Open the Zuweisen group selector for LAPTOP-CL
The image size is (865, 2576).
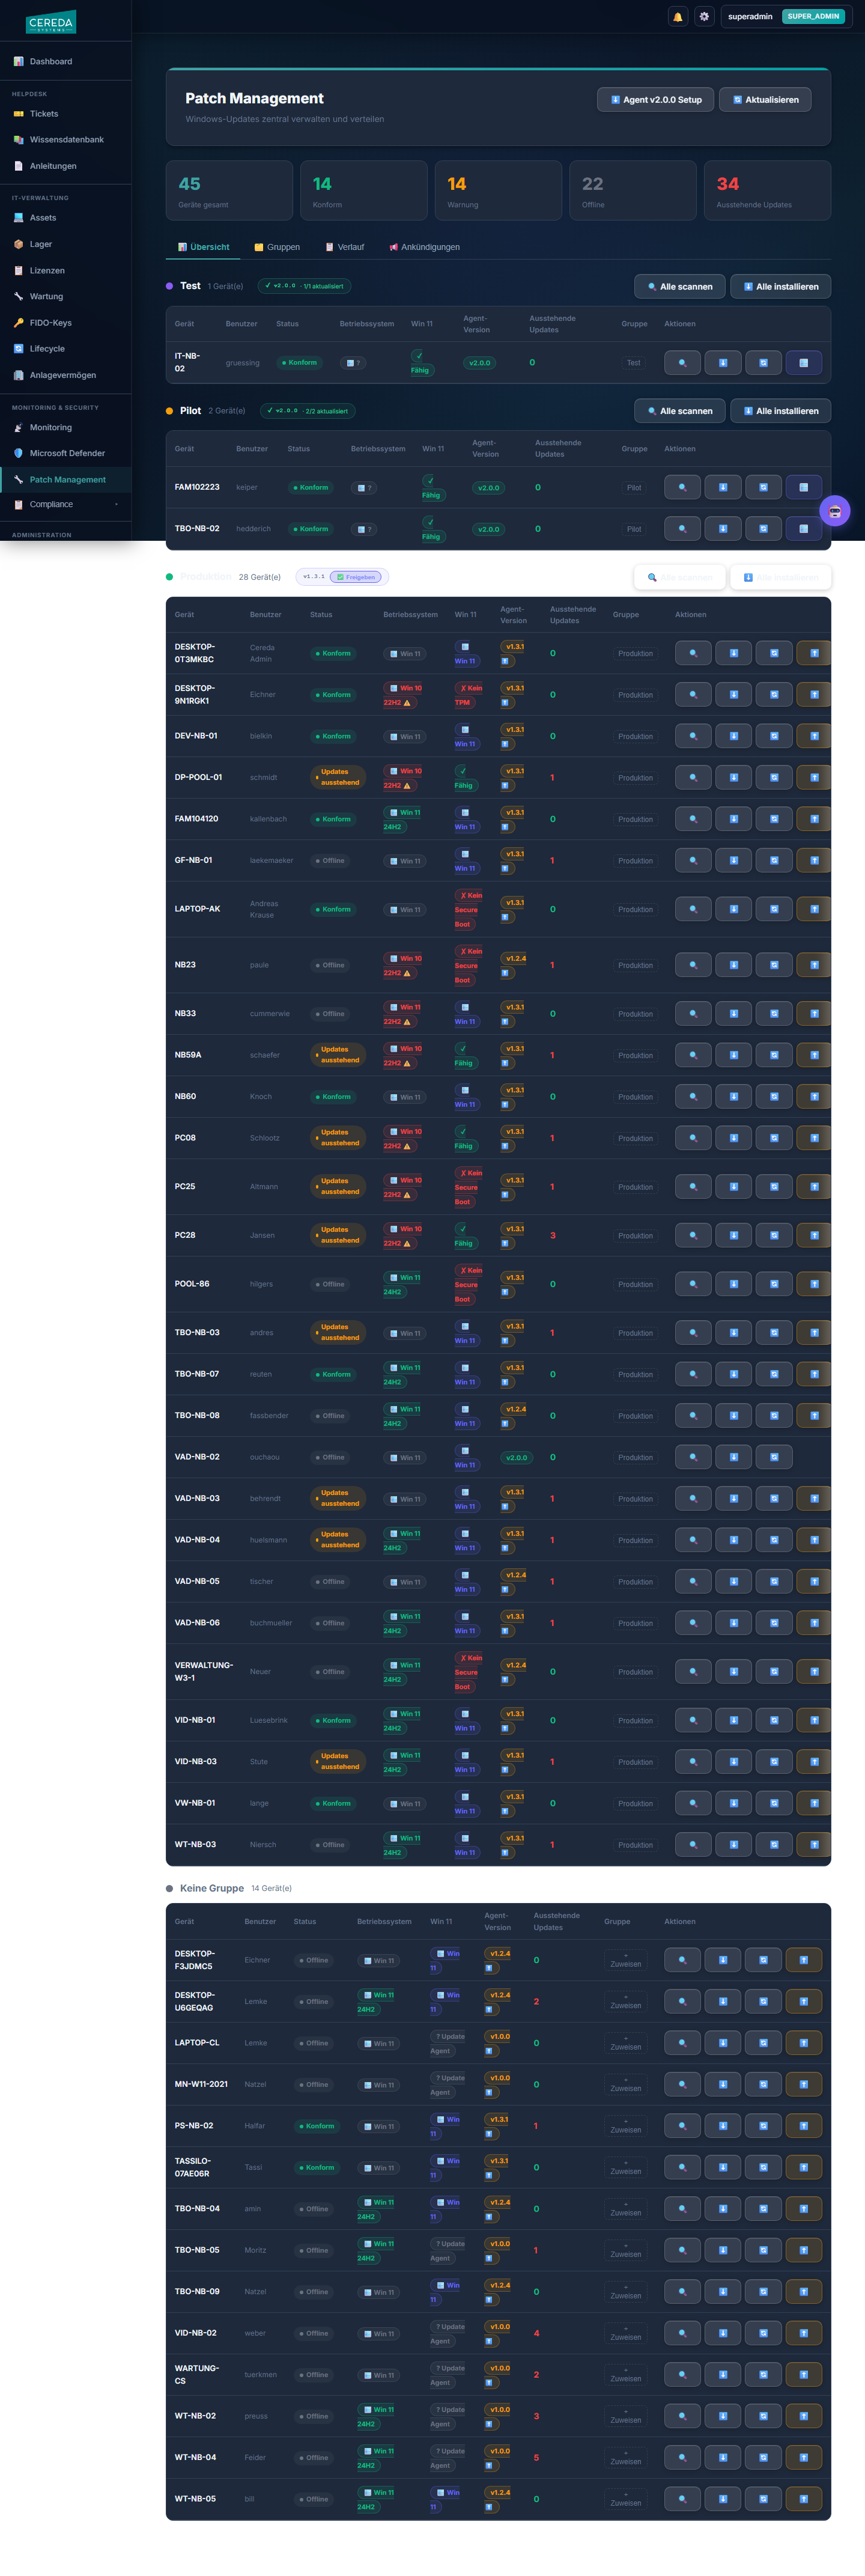(x=626, y=2044)
